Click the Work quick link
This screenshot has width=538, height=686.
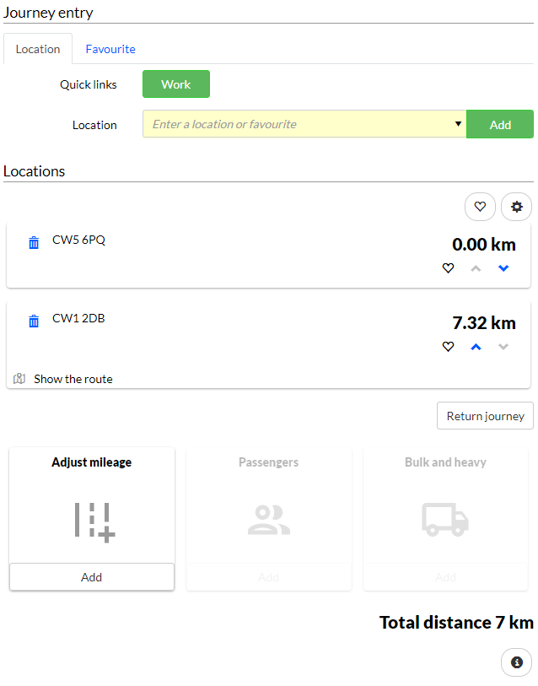pos(176,84)
